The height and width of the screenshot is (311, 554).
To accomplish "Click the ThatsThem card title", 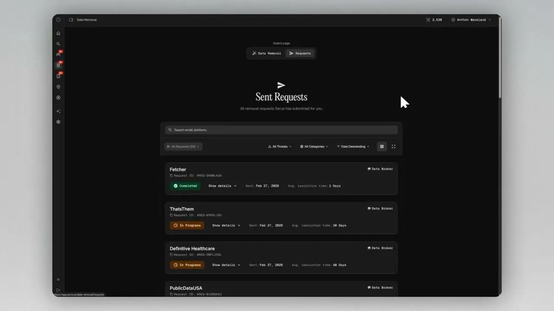I will click(x=182, y=209).
